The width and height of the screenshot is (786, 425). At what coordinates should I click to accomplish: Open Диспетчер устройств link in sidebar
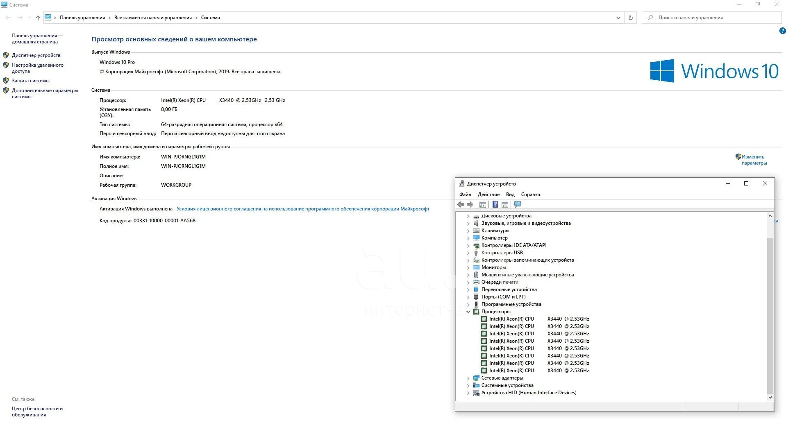(x=36, y=55)
